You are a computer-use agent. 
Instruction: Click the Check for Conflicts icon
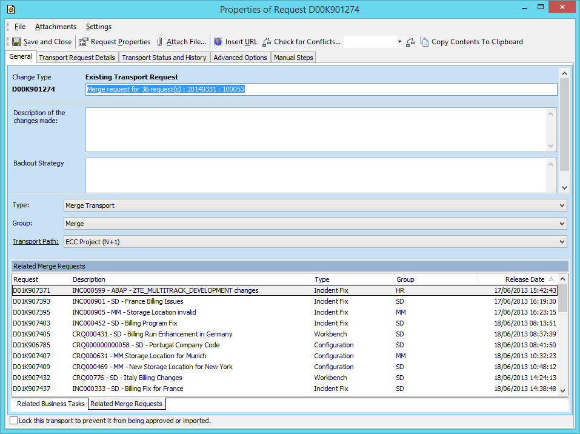coord(267,42)
